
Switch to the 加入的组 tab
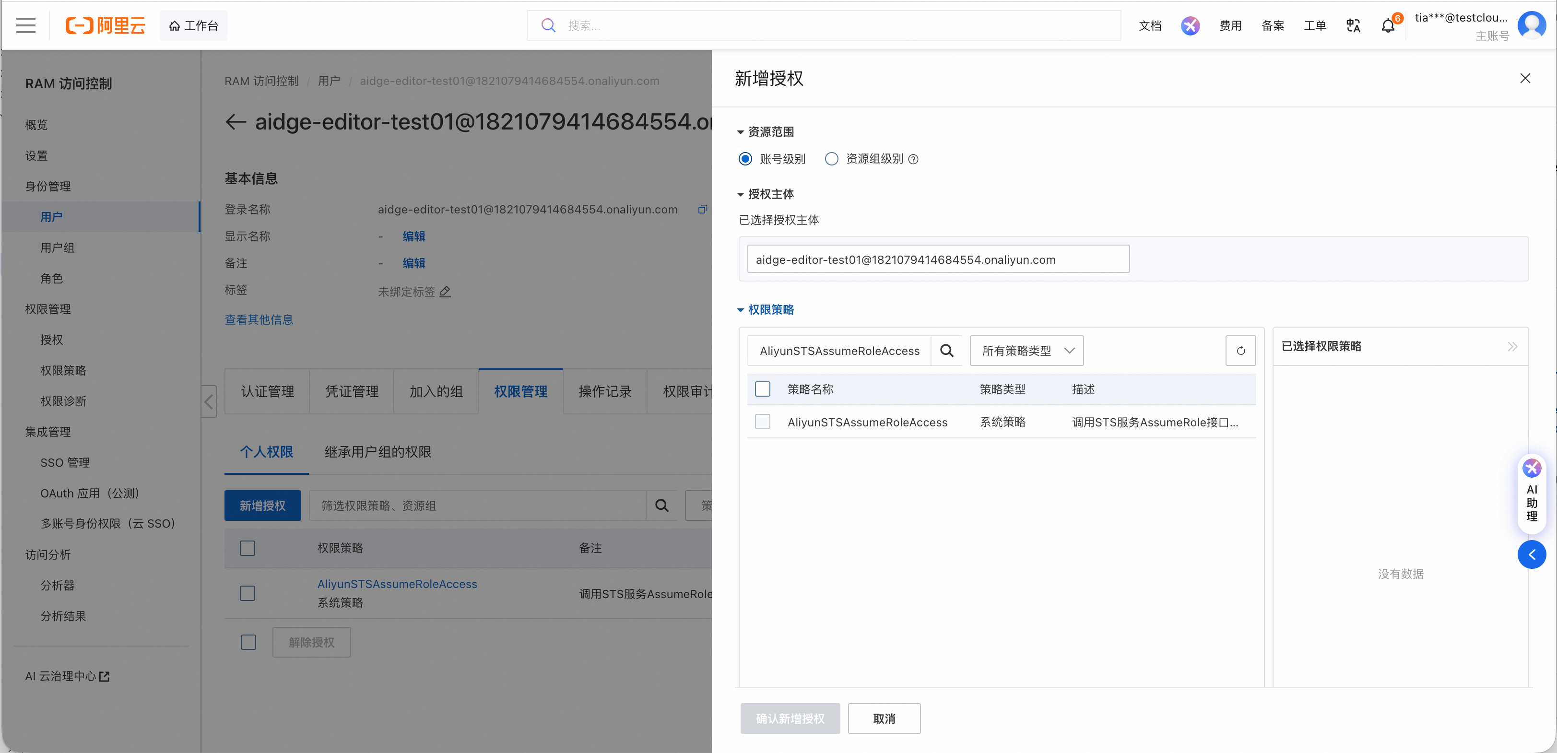[x=436, y=392]
